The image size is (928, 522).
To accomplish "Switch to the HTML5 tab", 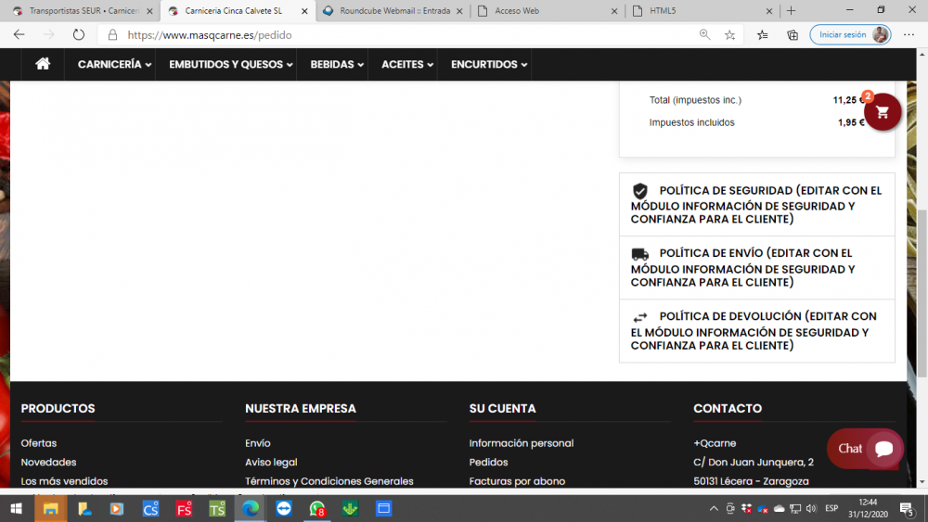I will (702, 10).
